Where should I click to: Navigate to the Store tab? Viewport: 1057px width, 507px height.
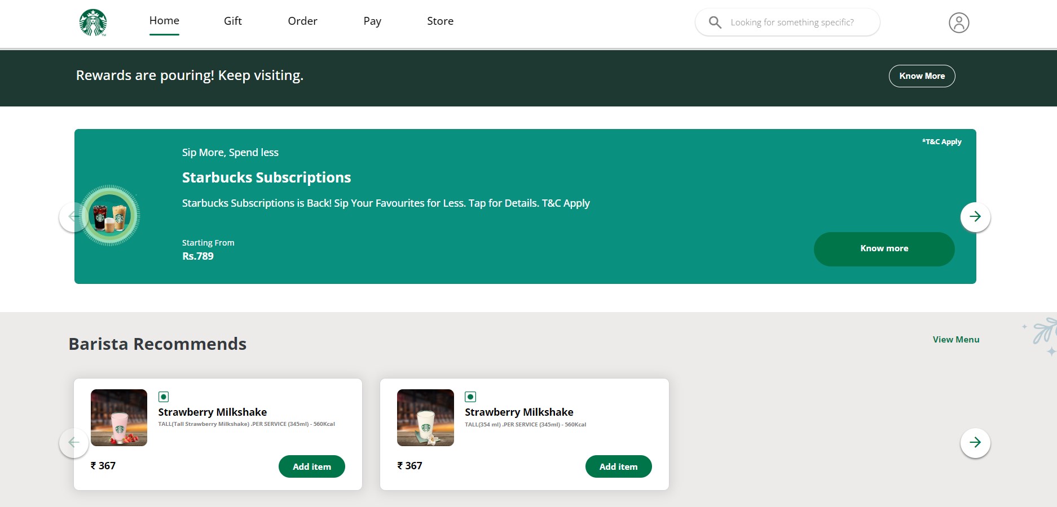[x=440, y=21]
